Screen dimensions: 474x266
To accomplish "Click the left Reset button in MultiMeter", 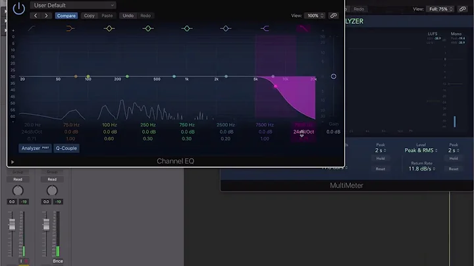I will 381,169.
